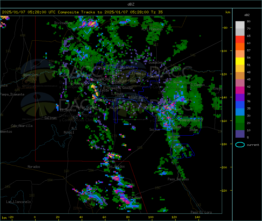Image resolution: width=262 pixels, height=221 pixels.
Task: Click the 'Morados' map label
Action: tap(34, 167)
